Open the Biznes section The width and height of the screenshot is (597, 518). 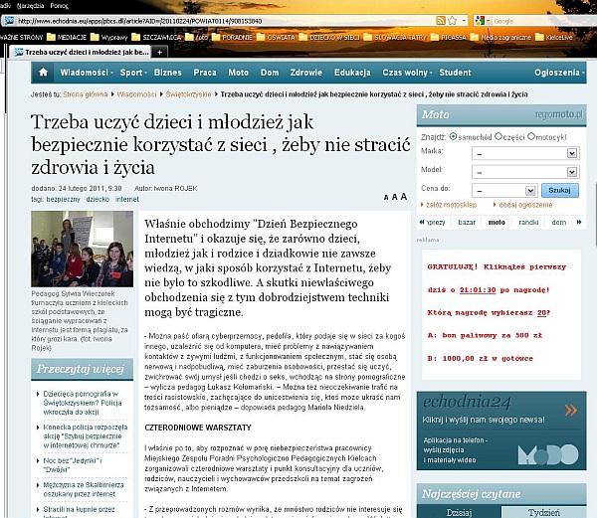pyautogui.click(x=167, y=73)
